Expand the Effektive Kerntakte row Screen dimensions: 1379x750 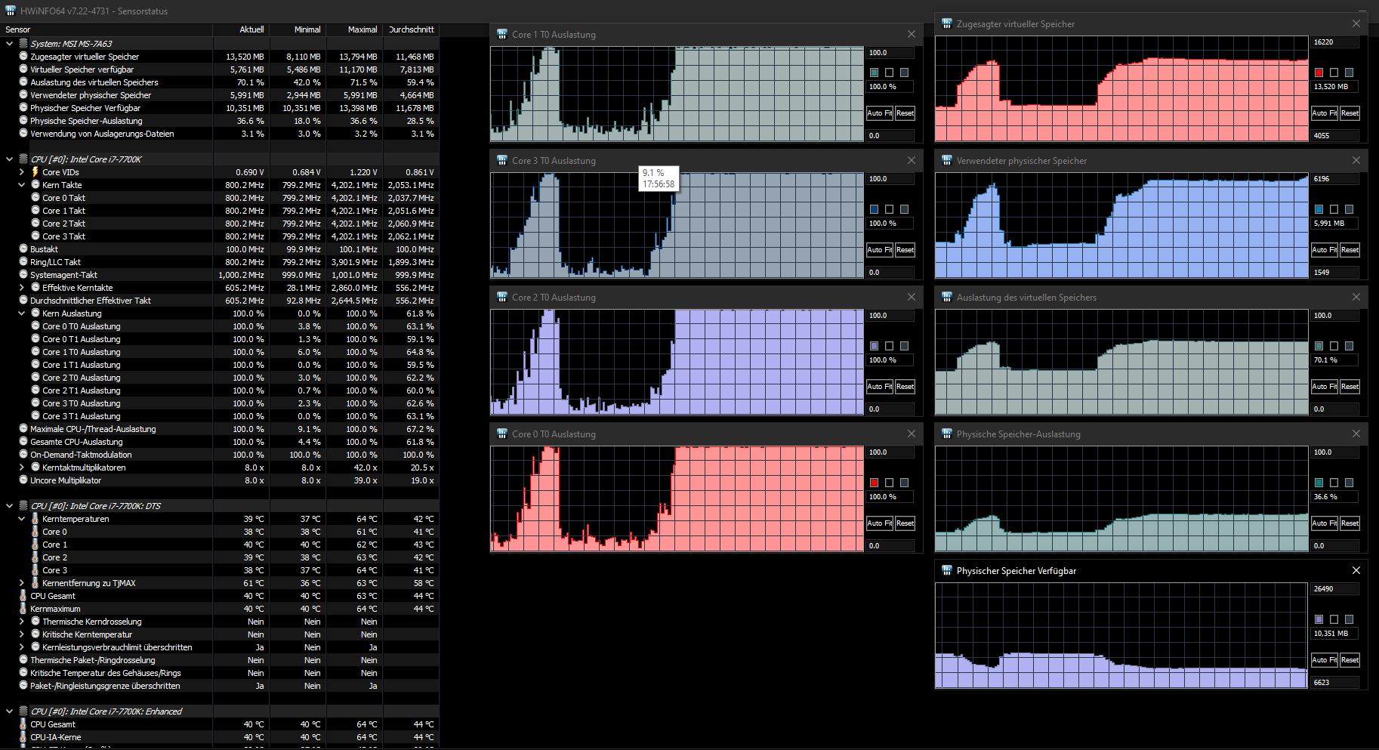click(22, 288)
